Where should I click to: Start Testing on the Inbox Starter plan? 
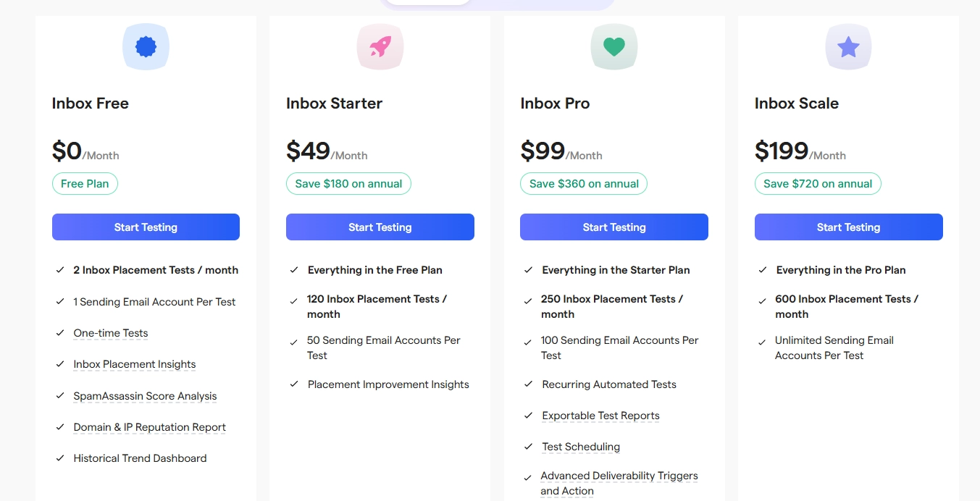click(380, 227)
